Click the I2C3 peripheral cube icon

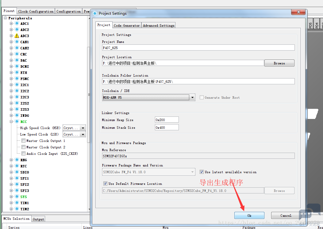click(17, 97)
